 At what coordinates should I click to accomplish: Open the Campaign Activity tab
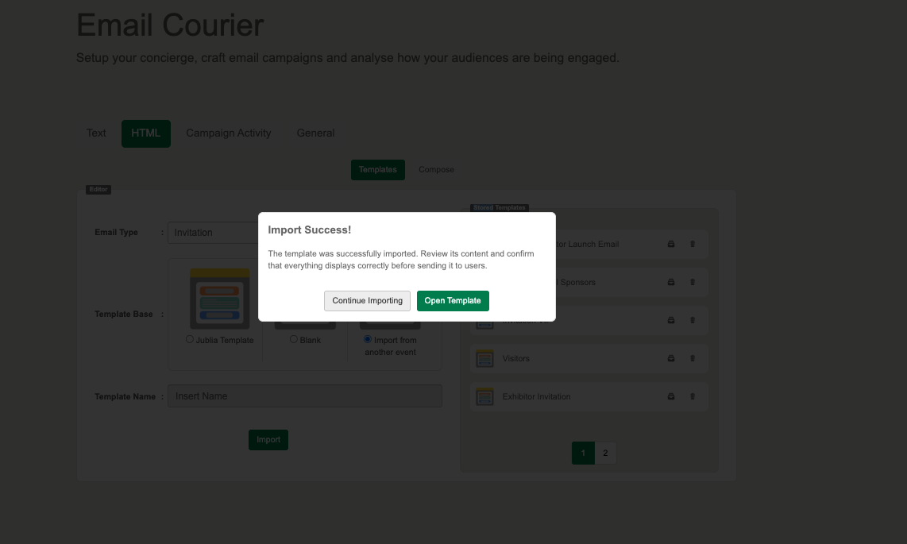coord(229,133)
